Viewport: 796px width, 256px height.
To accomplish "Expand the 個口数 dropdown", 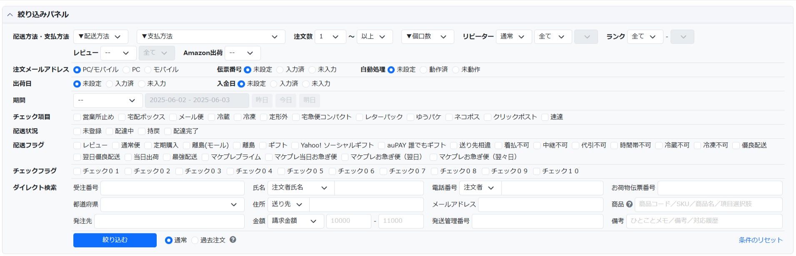I will pos(427,37).
